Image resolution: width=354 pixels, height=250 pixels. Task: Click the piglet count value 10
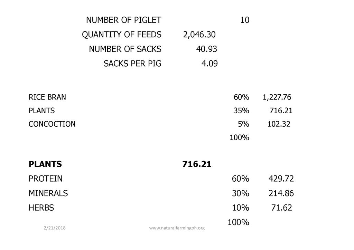(244, 20)
